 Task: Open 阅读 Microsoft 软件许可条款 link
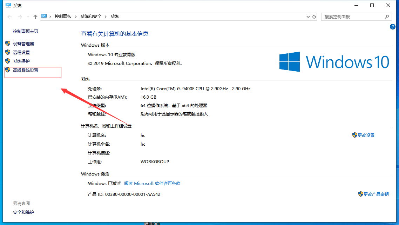click(x=152, y=184)
